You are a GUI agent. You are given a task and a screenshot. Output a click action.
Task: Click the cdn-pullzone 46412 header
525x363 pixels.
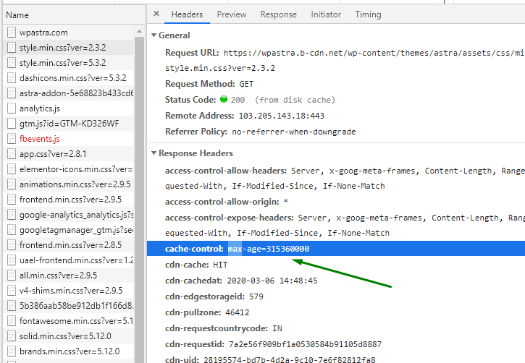coord(207,312)
